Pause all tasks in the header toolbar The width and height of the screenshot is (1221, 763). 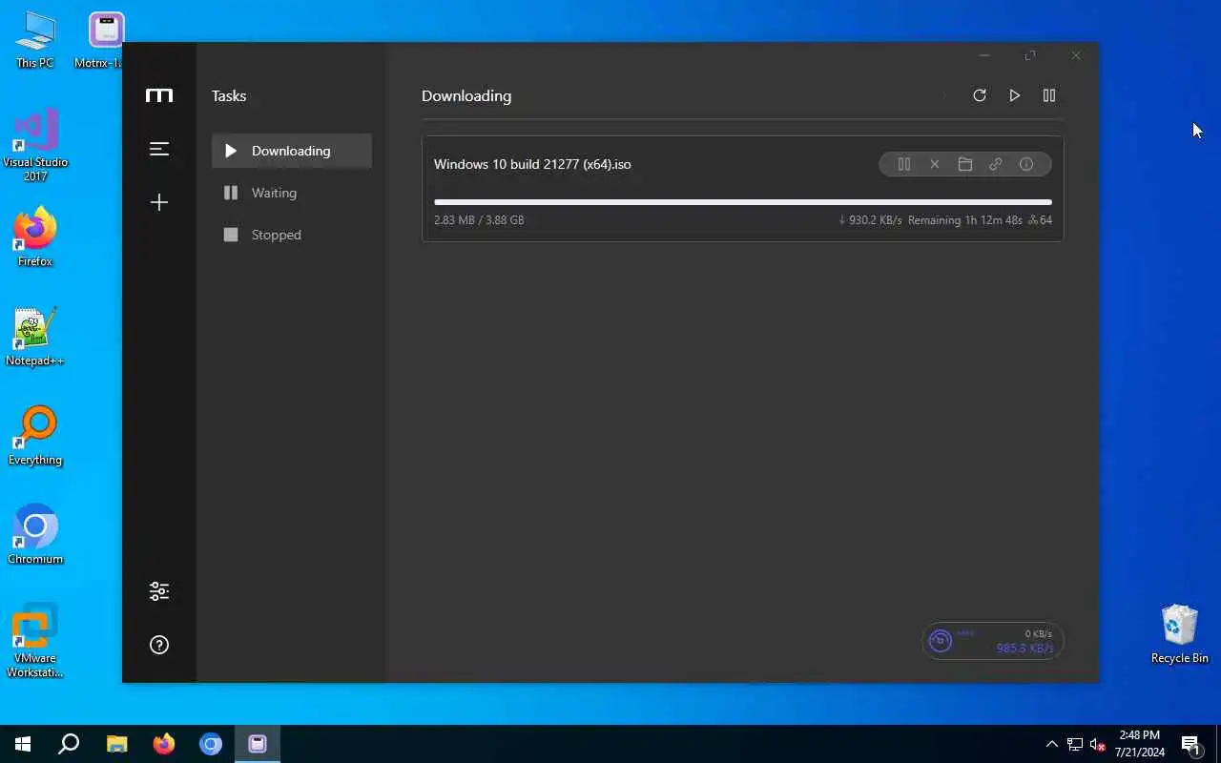tap(1049, 95)
